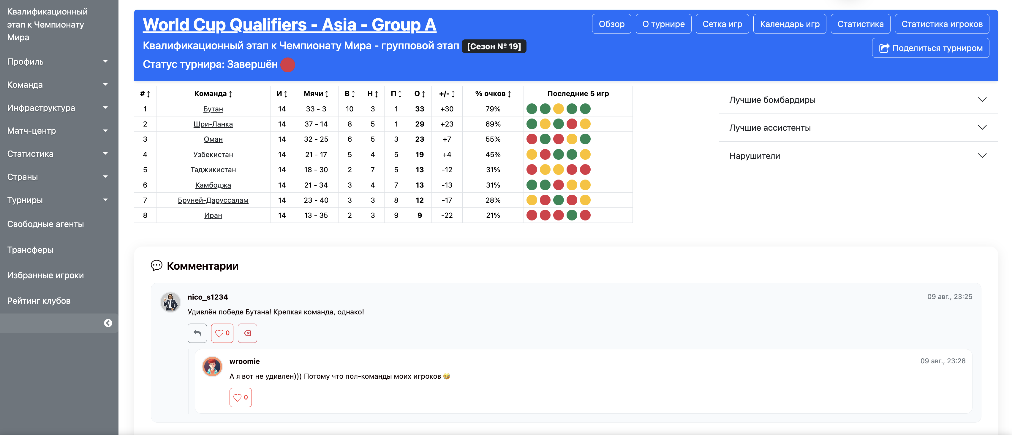Open Камбоджа team page
Screen dimensions: 1012x435
click(213, 185)
